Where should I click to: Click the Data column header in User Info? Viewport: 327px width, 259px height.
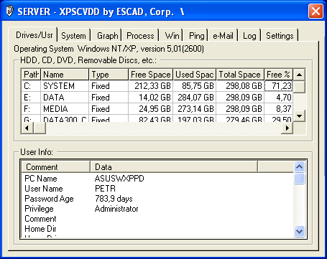click(174, 166)
